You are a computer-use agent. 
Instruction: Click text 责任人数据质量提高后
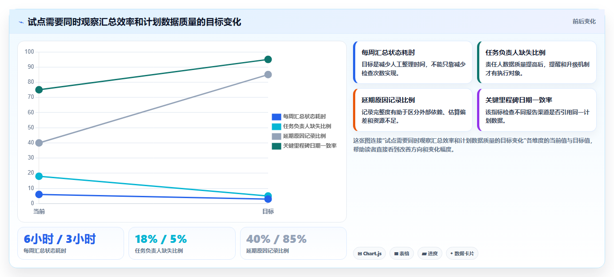point(538,69)
